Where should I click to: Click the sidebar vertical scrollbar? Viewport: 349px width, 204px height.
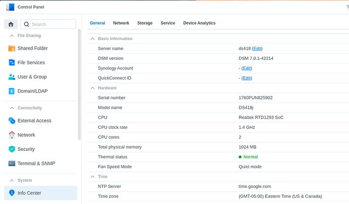click(79, 84)
